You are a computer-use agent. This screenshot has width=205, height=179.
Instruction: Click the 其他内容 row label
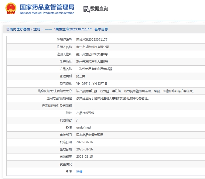tap(66, 120)
